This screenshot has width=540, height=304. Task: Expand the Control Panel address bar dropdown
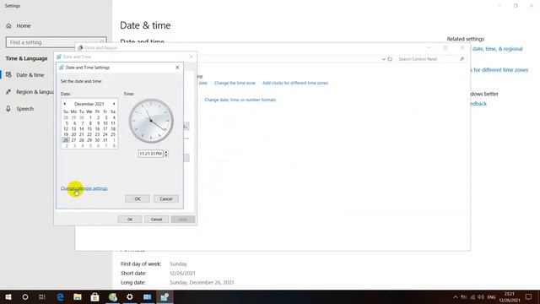[x=384, y=59]
